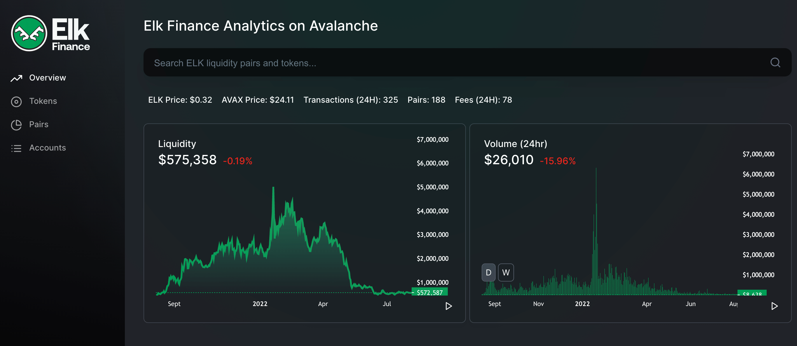The height and width of the screenshot is (346, 797).
Task: Click the $4,000,000 label on Volume chart
Action: click(x=758, y=214)
